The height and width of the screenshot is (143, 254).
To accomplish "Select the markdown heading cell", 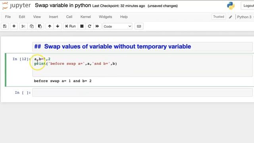I will tap(142, 46).
